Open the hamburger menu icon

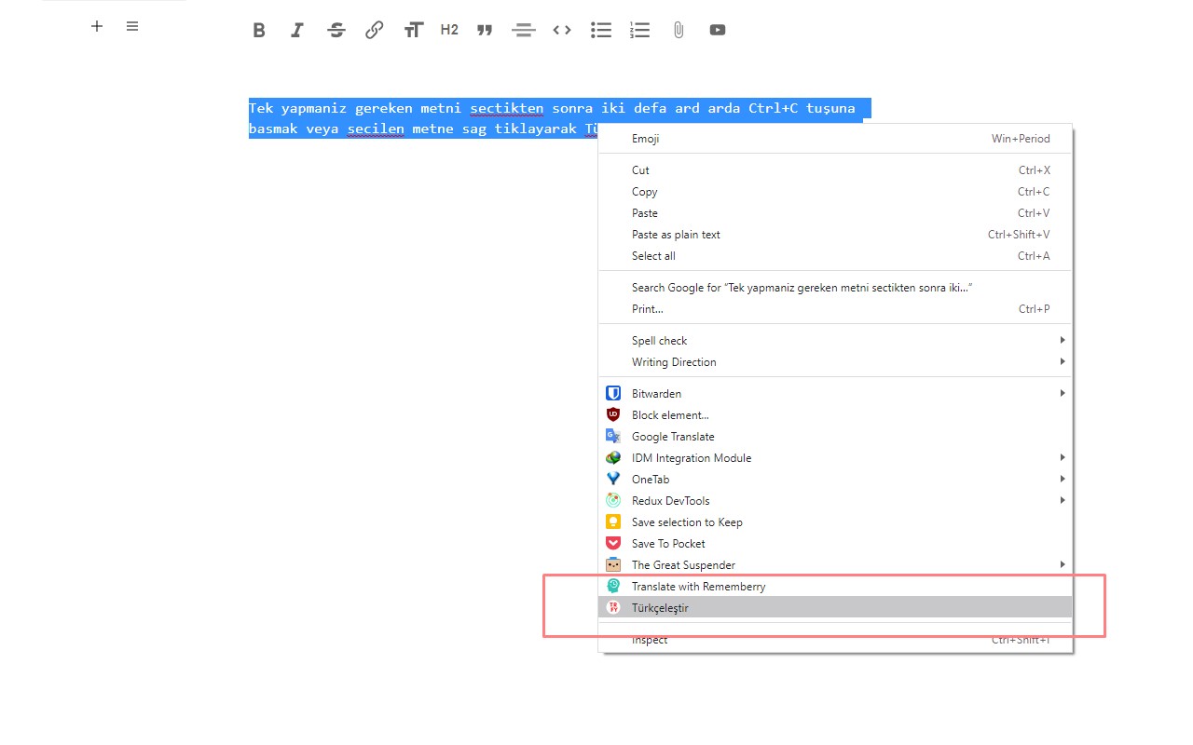[132, 26]
